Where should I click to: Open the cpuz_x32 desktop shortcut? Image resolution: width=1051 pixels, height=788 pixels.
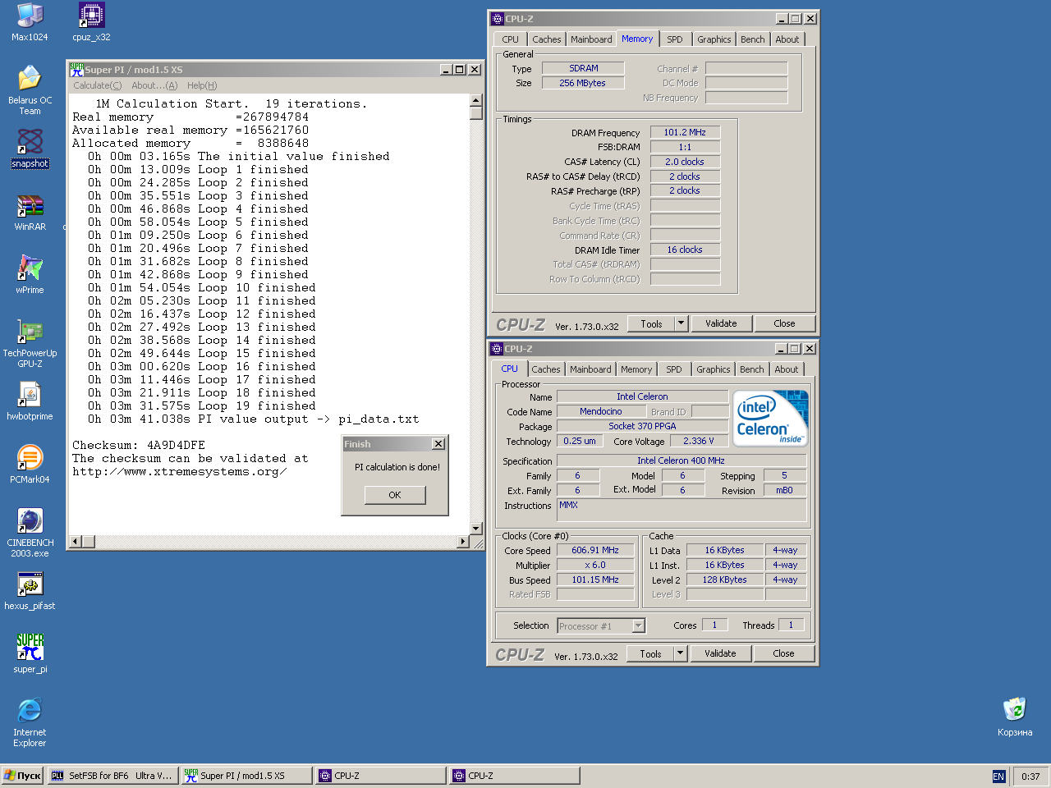(x=91, y=22)
